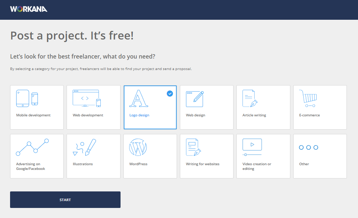Select the Other three-circles icon
Viewport: 358px width, 218px height.
point(308,147)
